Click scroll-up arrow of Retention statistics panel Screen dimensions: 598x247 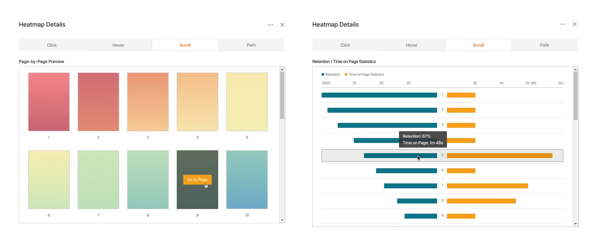coord(575,69)
